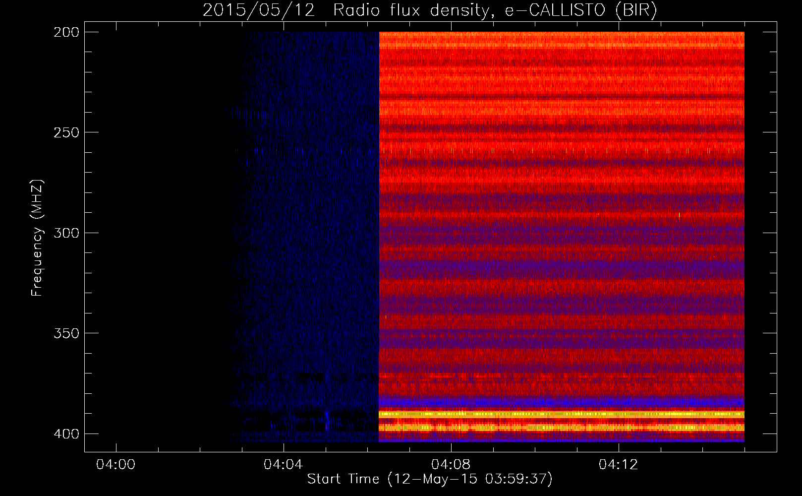This screenshot has width=802, height=496.
Task: Click the 04:04 time tick label
Action: (x=284, y=465)
